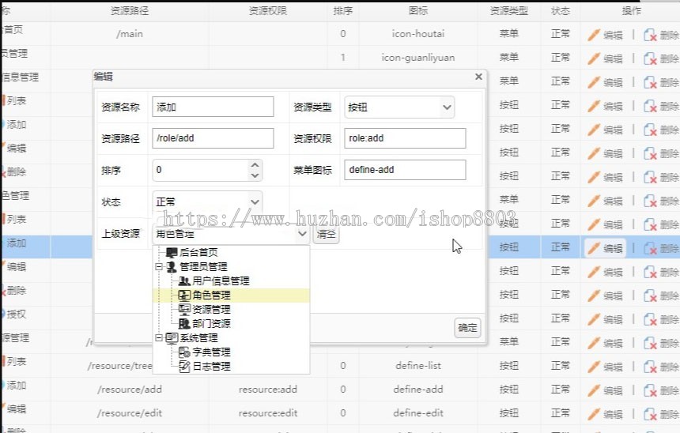Image resolution: width=680 pixels, height=433 pixels.
Task: Click pencil edit icon in 源管理 row
Action: [594, 343]
